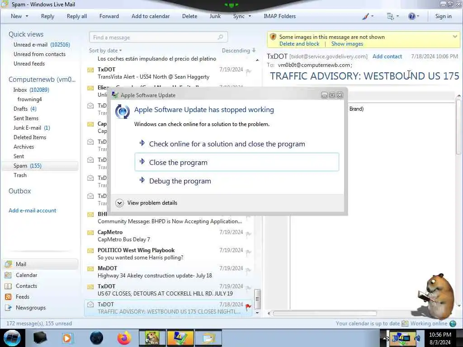Select Unread e-mail quick view
This screenshot has height=347, width=463.
[x=42, y=45]
